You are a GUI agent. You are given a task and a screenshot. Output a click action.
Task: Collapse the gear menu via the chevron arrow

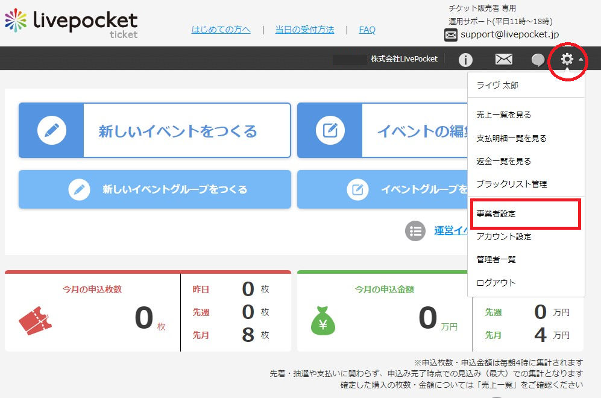[581, 60]
